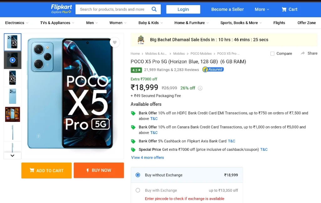321x203 pixels.
Task: Click the Flipkart Assured badge
Action: point(213,70)
